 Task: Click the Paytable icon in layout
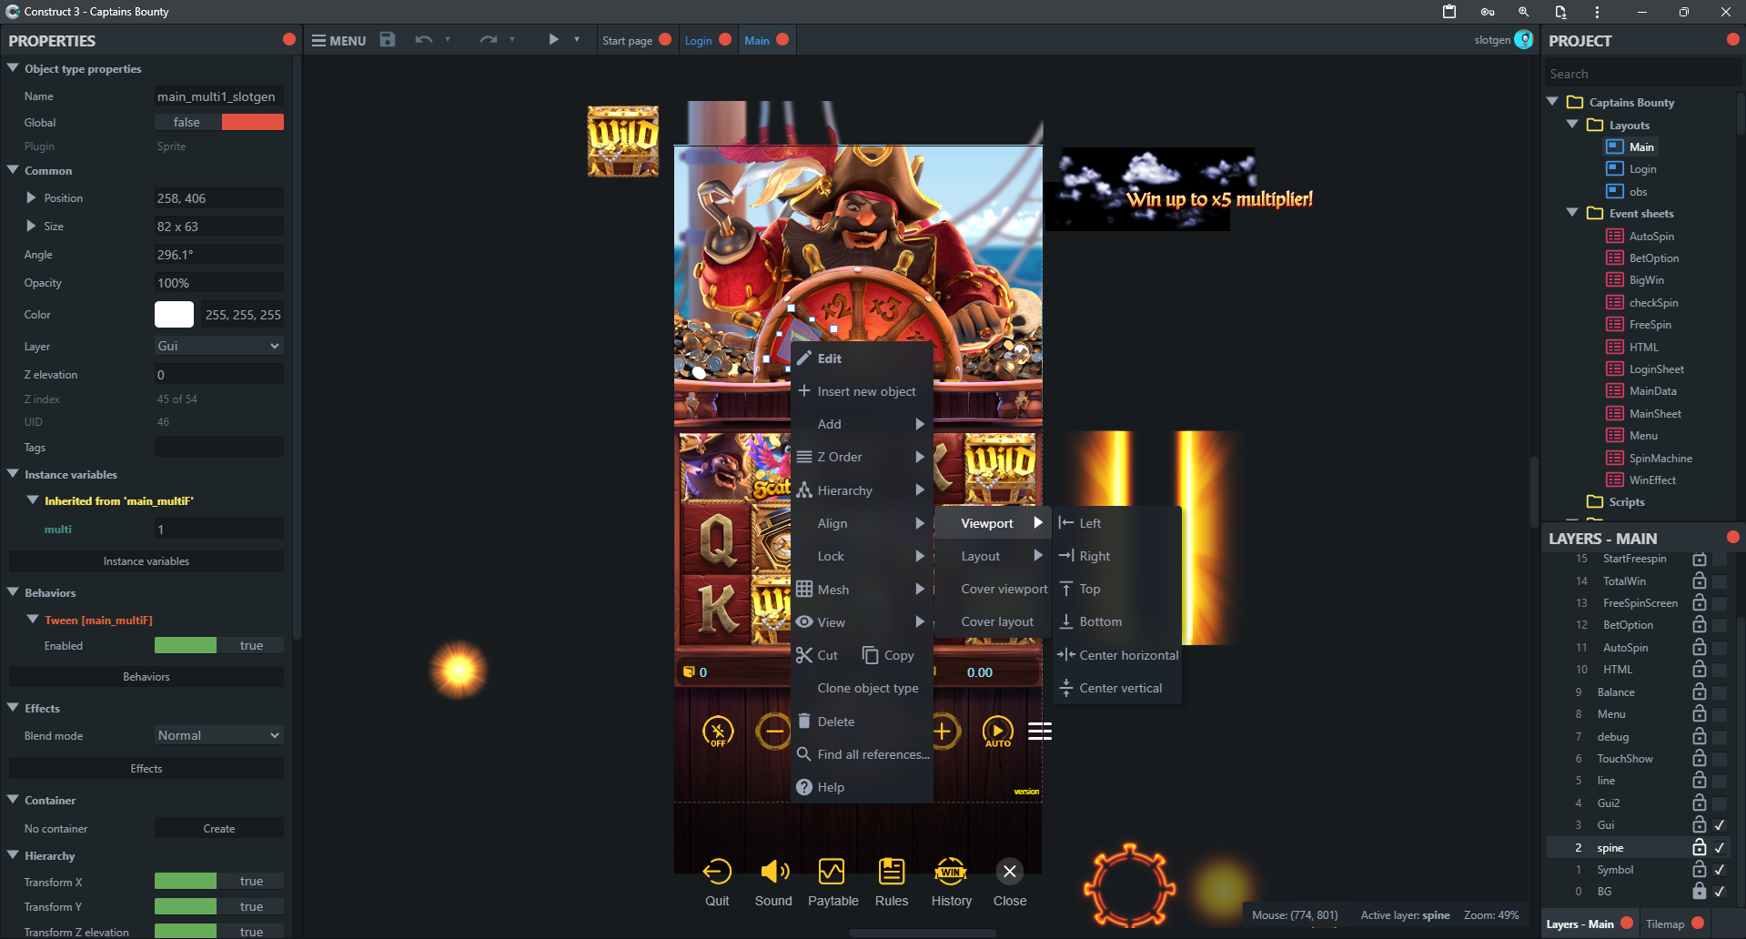(832, 872)
